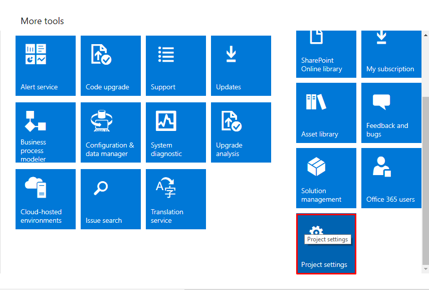Open Translation service tile
Screen dimensions: 429x290
(175, 199)
